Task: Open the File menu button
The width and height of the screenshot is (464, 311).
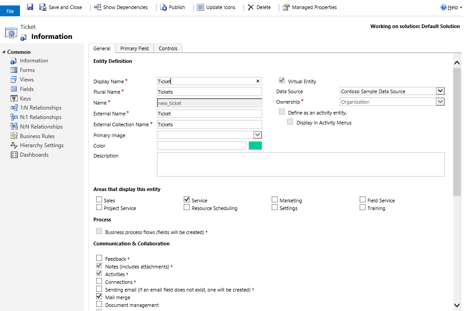Action: coord(10,11)
